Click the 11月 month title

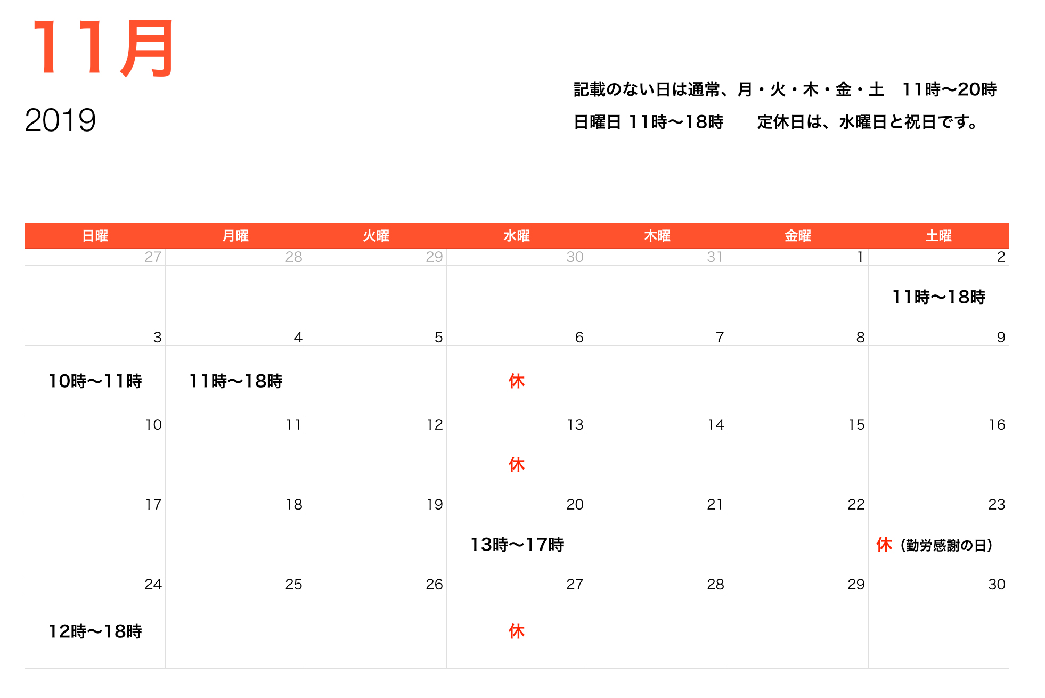pyautogui.click(x=103, y=48)
